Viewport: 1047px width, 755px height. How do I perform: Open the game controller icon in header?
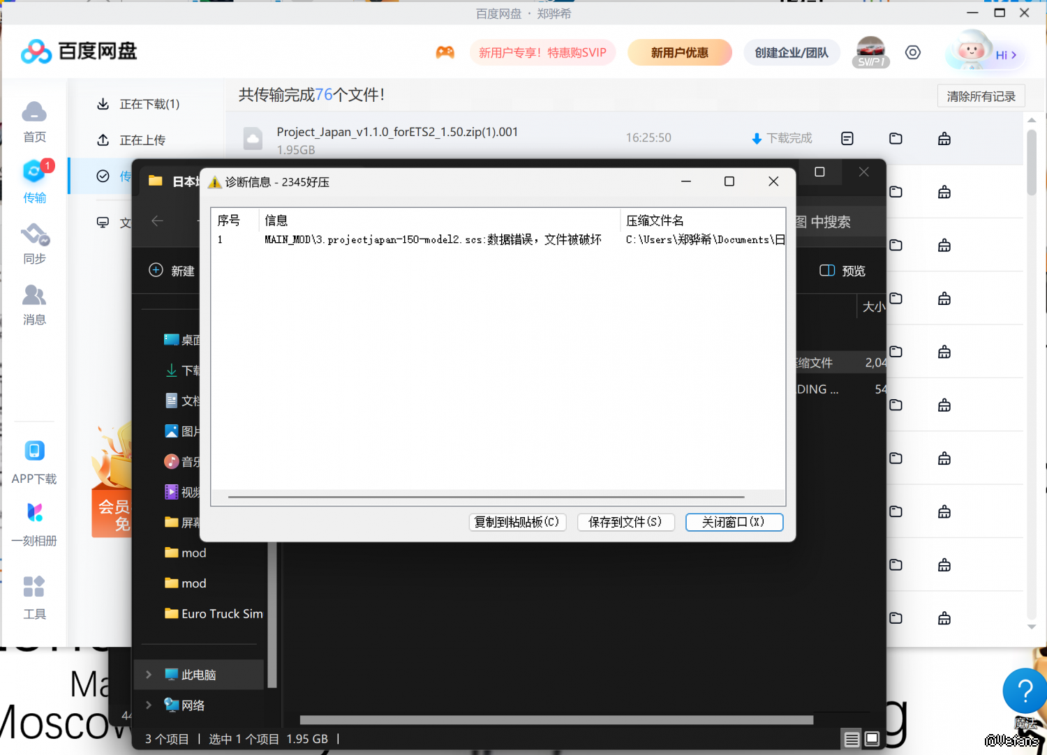445,52
